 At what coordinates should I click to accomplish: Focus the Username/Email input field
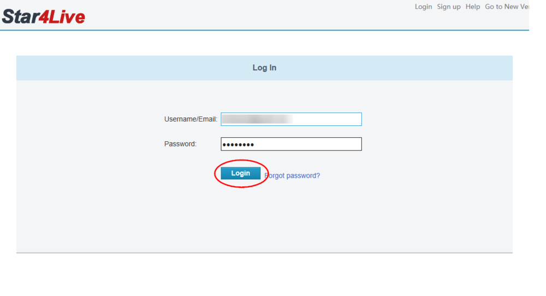[x=291, y=119]
